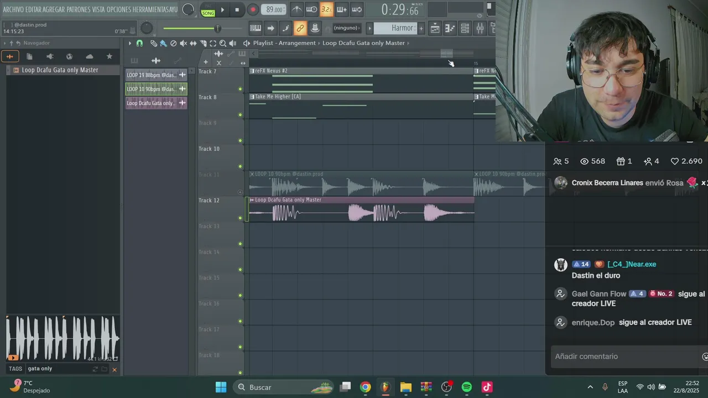Toggle the SONG / PAT mode switch
The height and width of the screenshot is (398, 708).
[208, 10]
